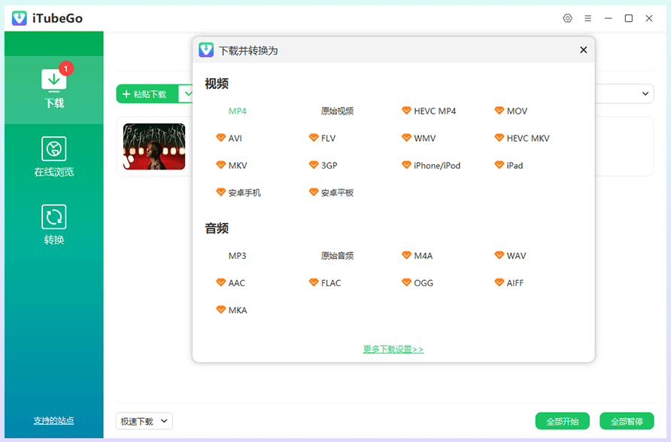Pick the M4A audio label

pyautogui.click(x=424, y=256)
